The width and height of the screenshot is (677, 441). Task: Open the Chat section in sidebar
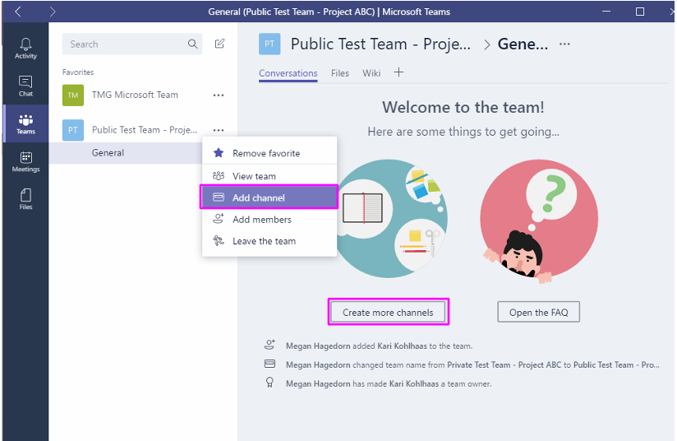click(x=25, y=86)
